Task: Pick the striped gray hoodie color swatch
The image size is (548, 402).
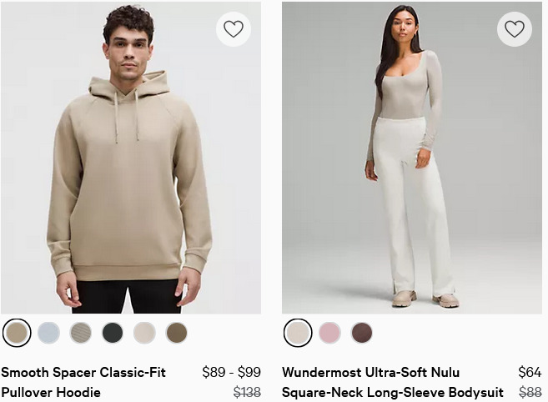Action: click(x=81, y=333)
